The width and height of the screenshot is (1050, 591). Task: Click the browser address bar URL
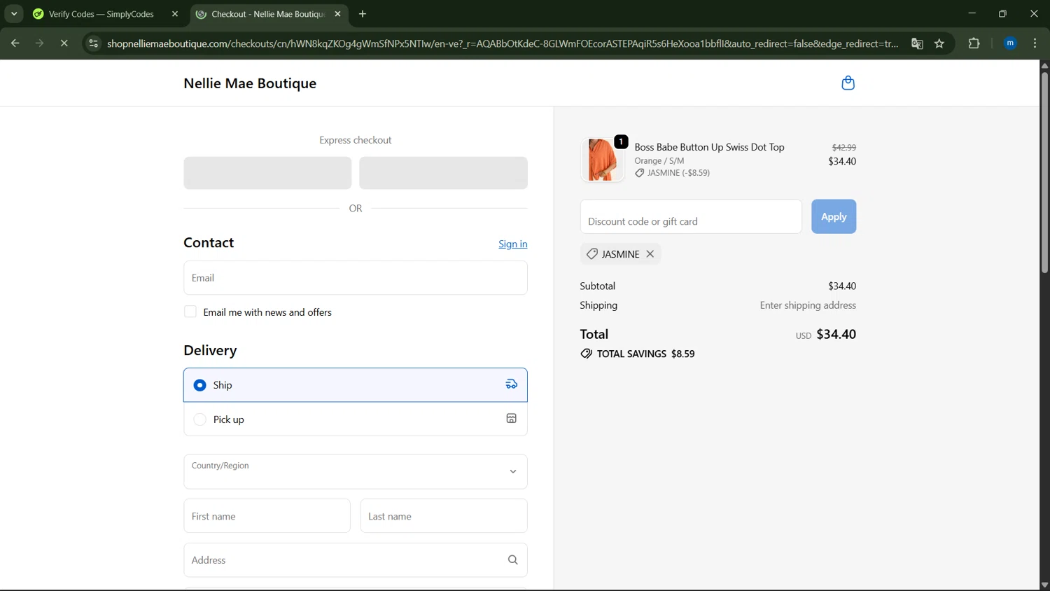click(503, 43)
